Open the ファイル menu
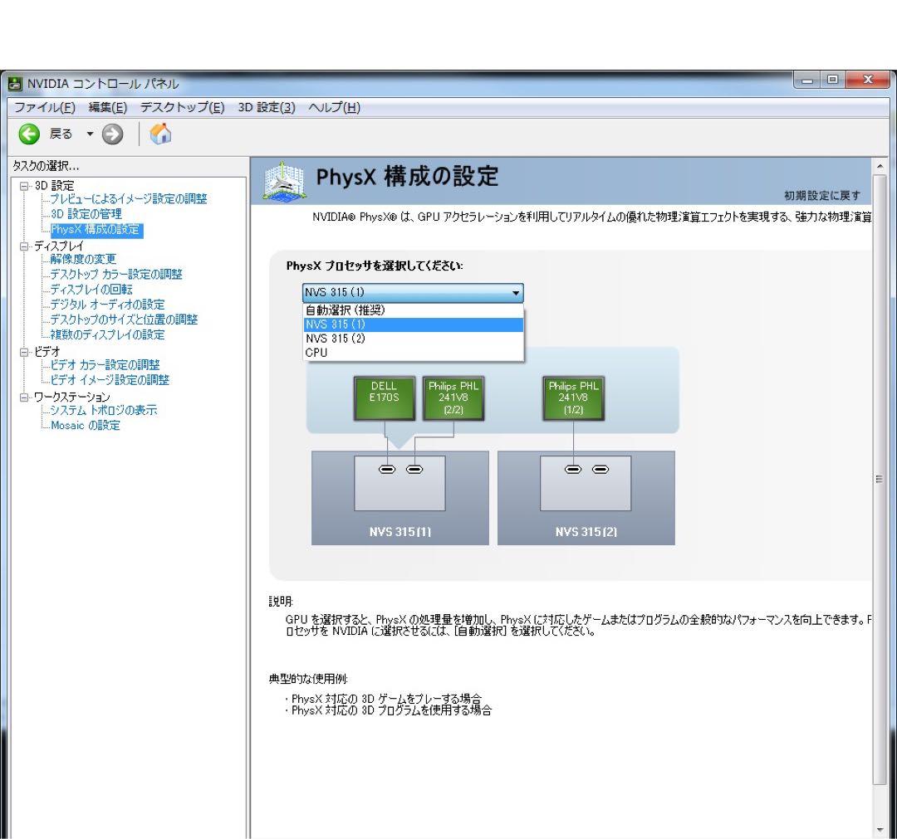Screen dimensions: 897x839 point(45,107)
